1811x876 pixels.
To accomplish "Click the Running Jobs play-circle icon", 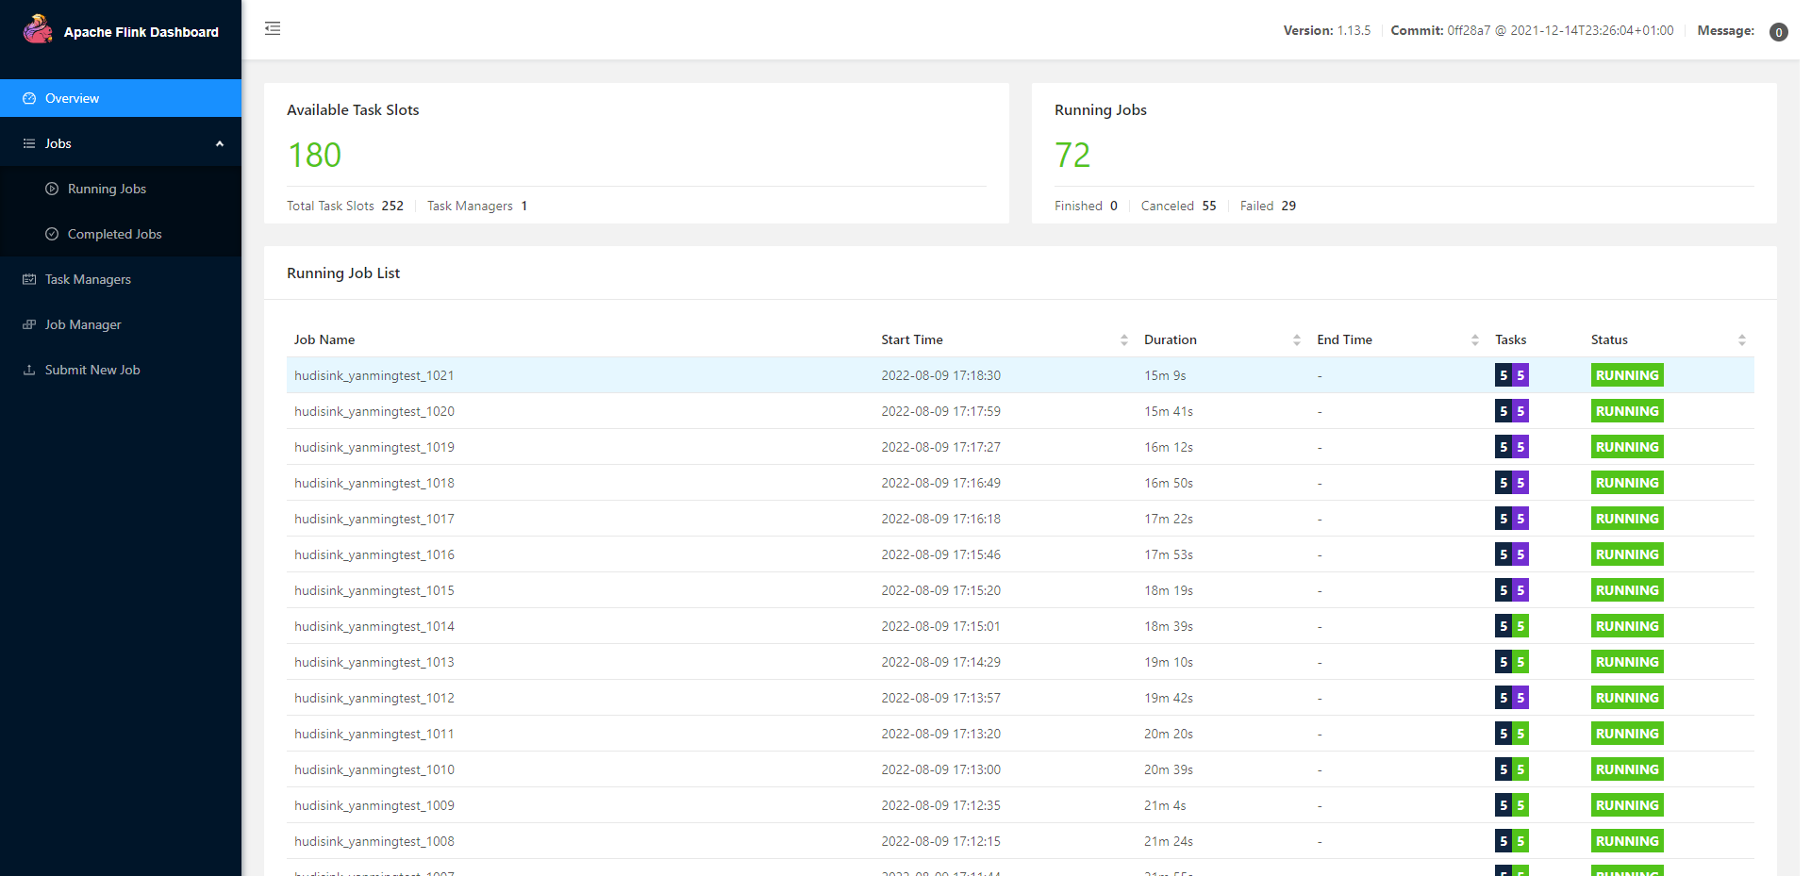I will tap(52, 189).
